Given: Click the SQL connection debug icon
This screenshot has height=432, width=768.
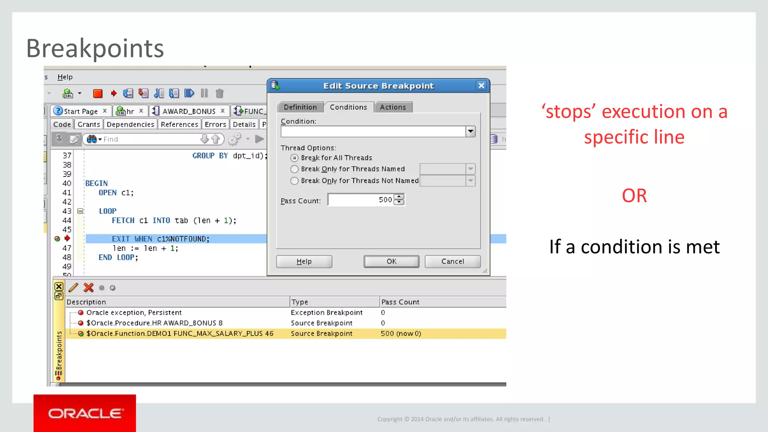Looking at the screenshot, I should click(x=68, y=93).
